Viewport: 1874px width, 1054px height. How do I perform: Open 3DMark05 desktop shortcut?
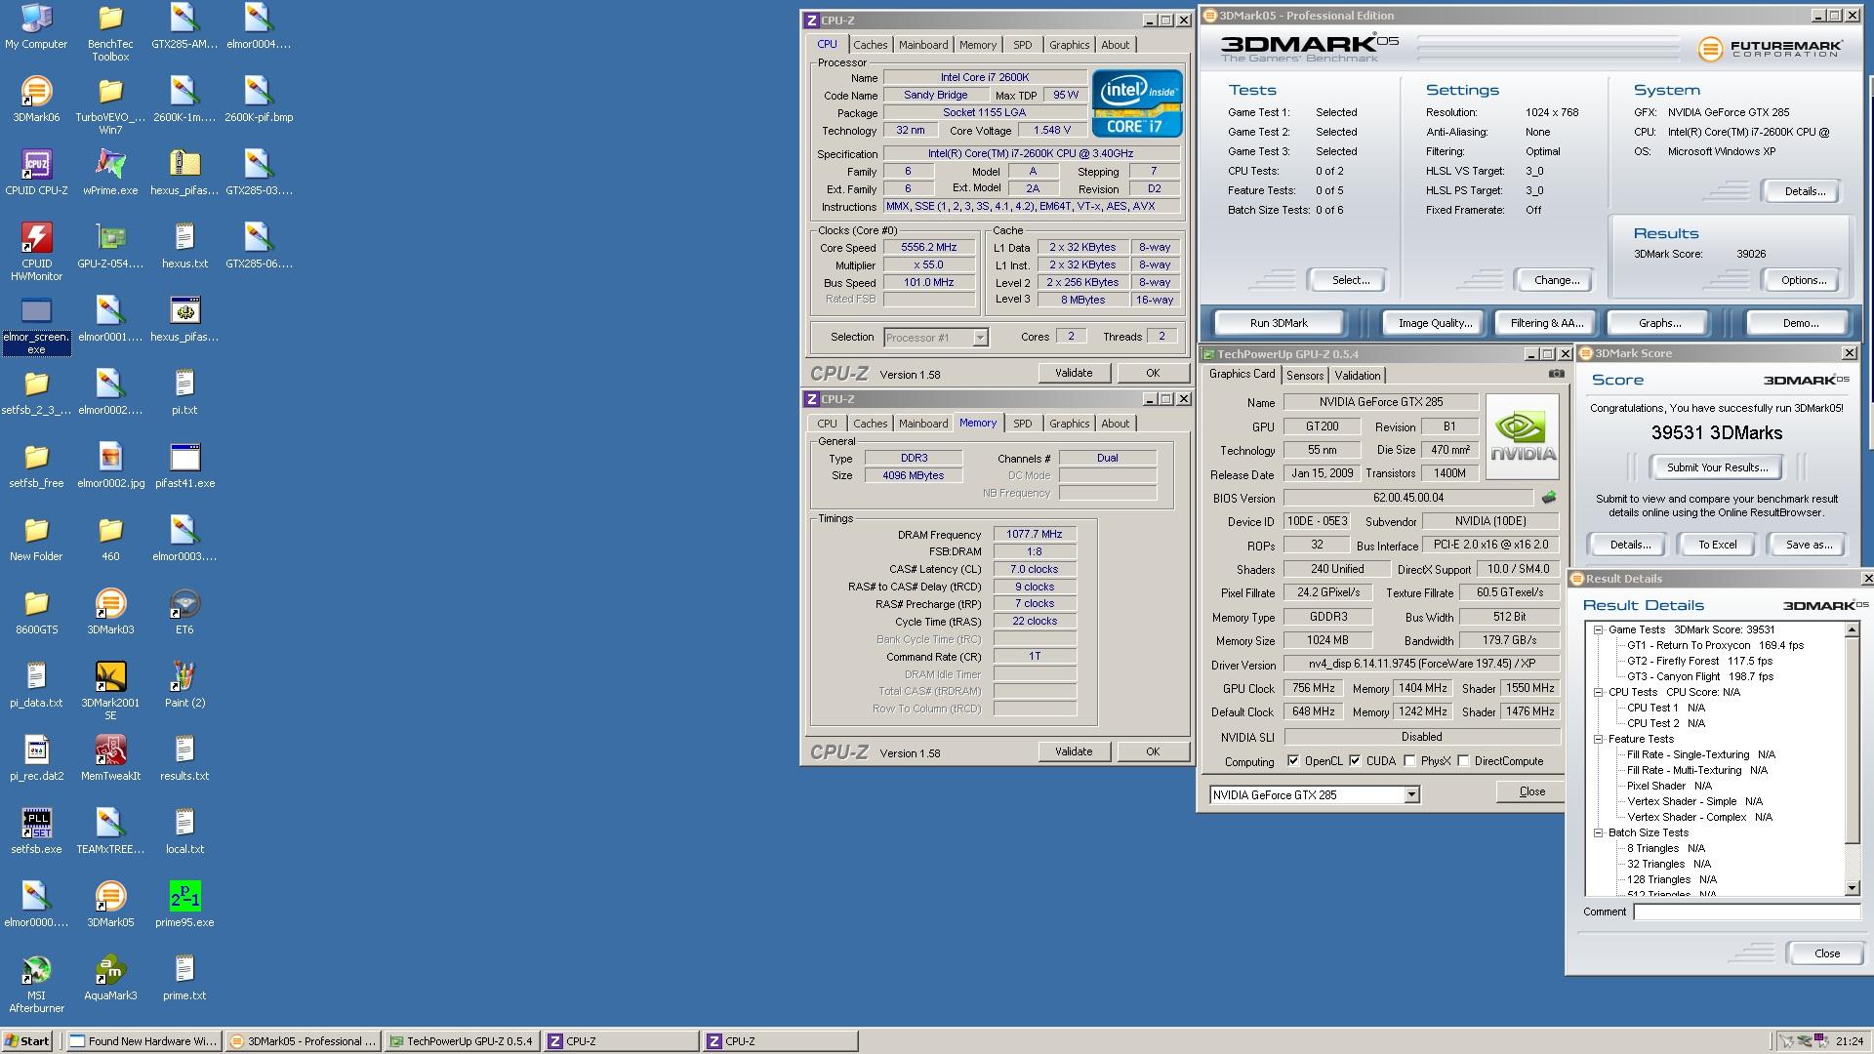pos(110,905)
